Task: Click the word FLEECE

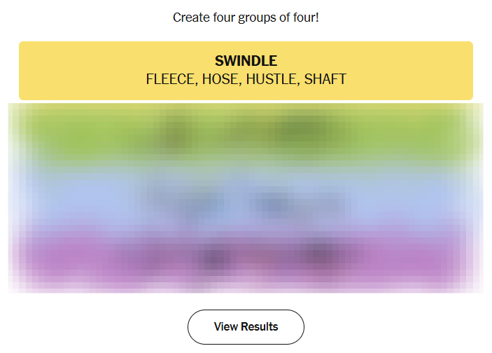Action: 170,79
